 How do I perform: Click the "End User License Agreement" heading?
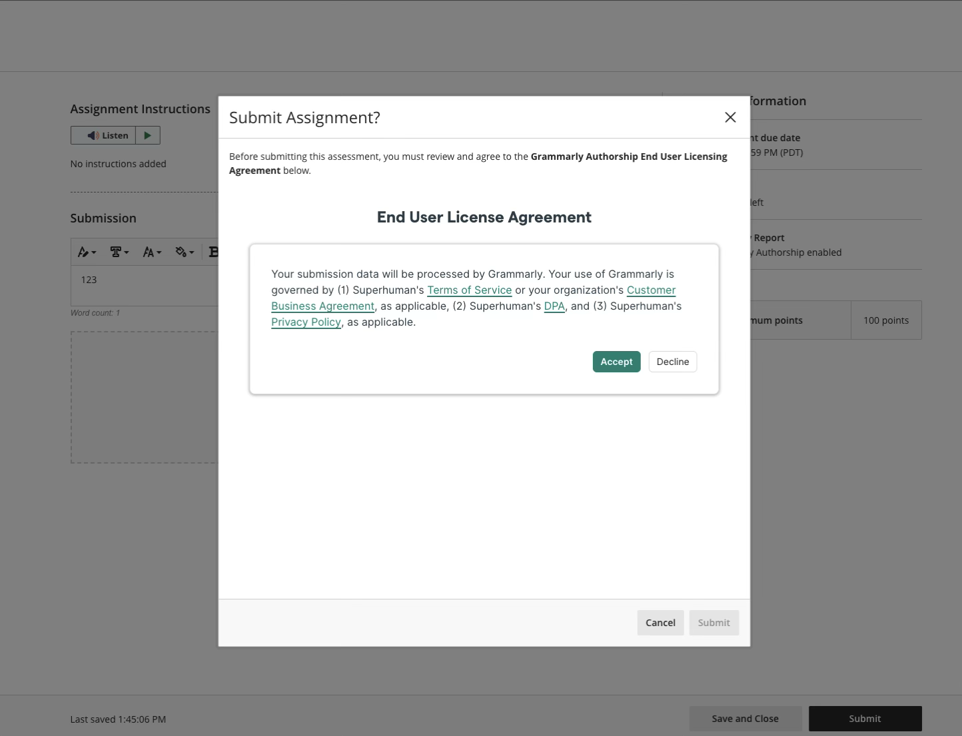click(484, 217)
